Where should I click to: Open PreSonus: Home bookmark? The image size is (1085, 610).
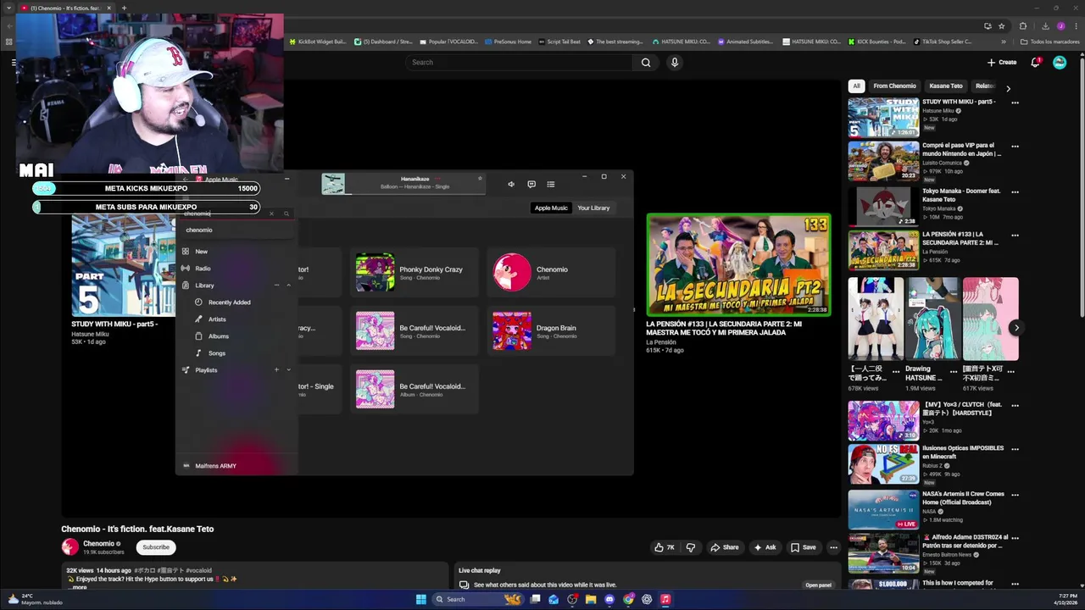coord(508,42)
